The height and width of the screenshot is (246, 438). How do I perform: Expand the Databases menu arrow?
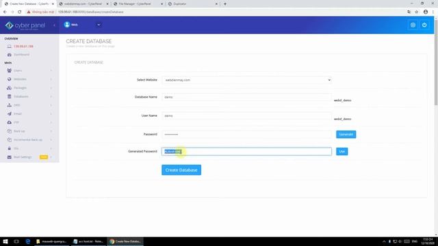51,96
